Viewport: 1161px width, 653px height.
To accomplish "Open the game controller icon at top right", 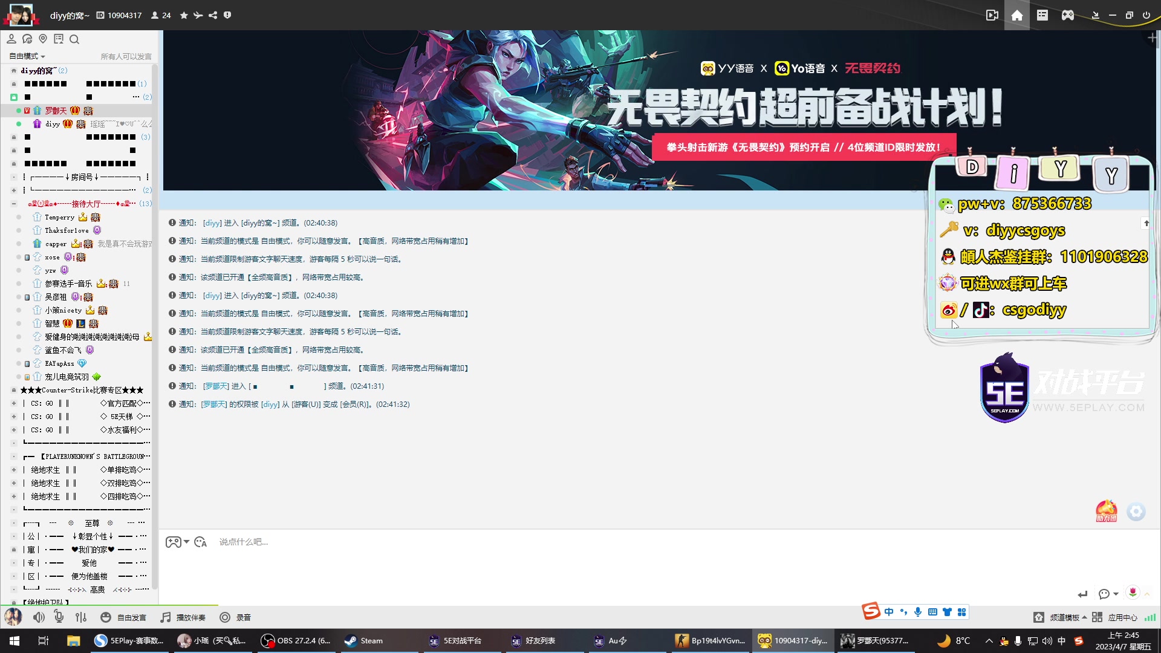I will pos(1068,15).
